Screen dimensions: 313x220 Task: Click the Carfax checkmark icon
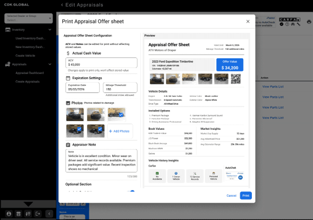click(x=282, y=24)
